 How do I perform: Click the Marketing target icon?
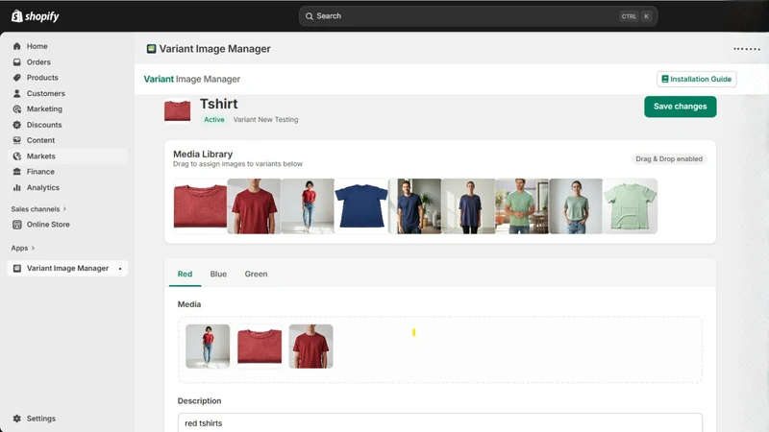click(x=16, y=108)
